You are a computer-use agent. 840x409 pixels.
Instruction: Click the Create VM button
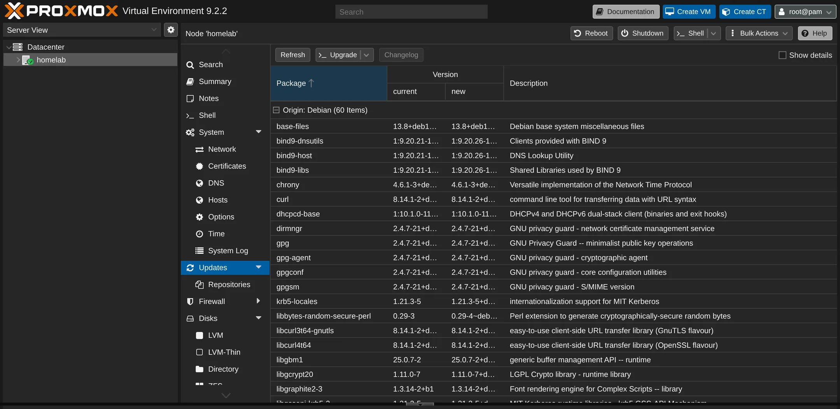(x=688, y=12)
